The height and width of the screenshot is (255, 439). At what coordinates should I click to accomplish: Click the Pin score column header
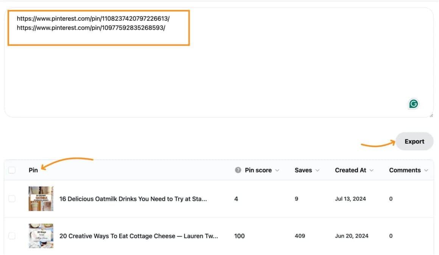pos(258,170)
